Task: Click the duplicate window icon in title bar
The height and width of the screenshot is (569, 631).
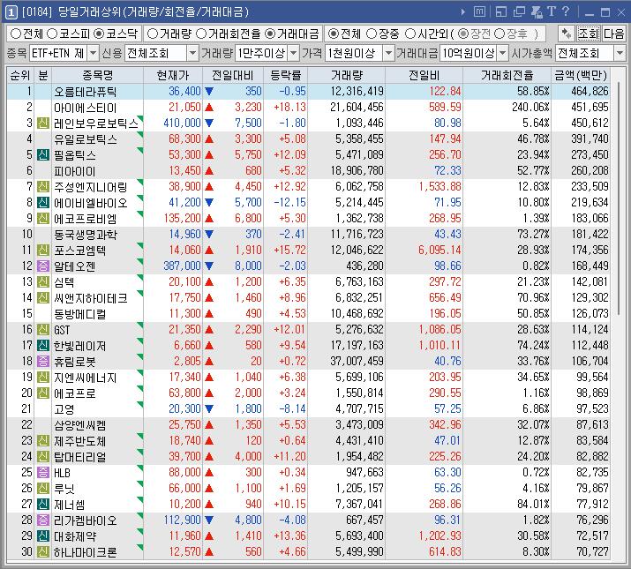Action: click(x=519, y=12)
